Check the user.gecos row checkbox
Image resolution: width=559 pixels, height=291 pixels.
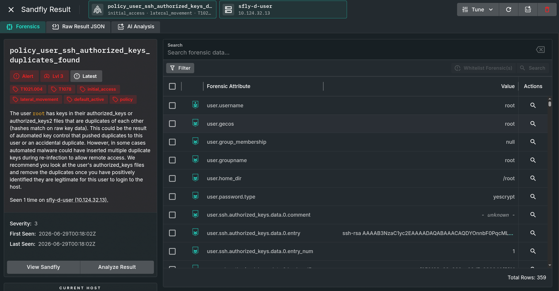[172, 124]
